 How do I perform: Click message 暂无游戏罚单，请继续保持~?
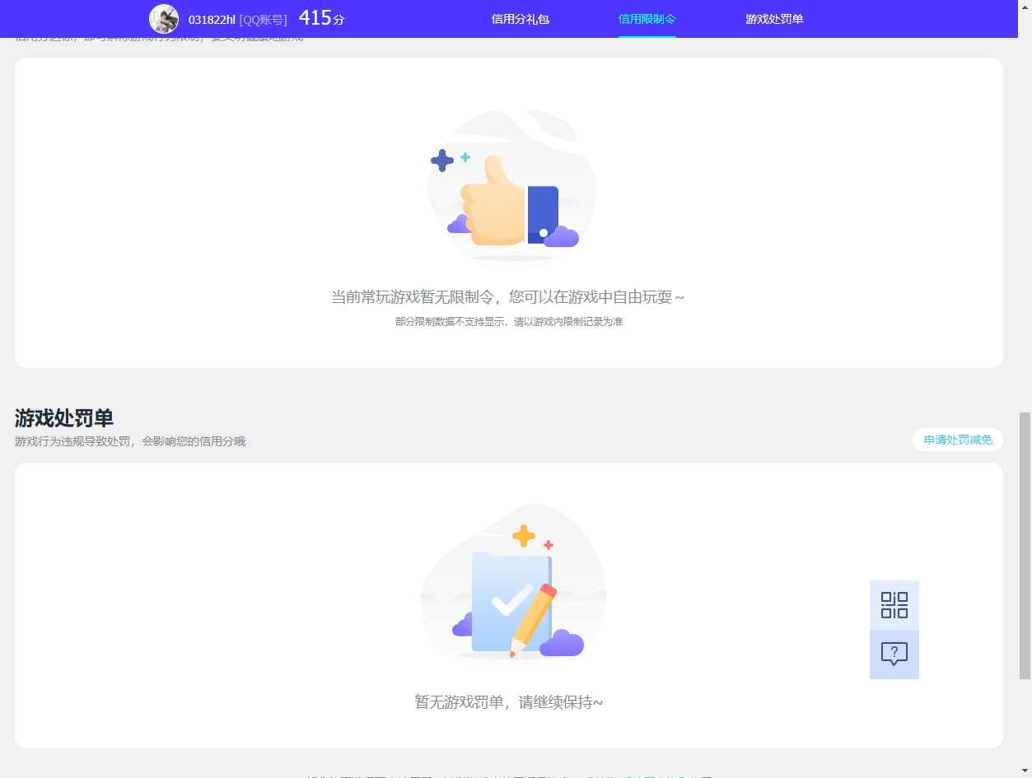(508, 702)
